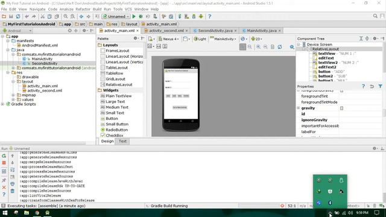Click the Find magnifier icon
This screenshot has width=386, height=217.
tap(66, 16)
